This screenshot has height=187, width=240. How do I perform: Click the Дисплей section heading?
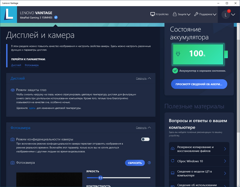(x=18, y=78)
